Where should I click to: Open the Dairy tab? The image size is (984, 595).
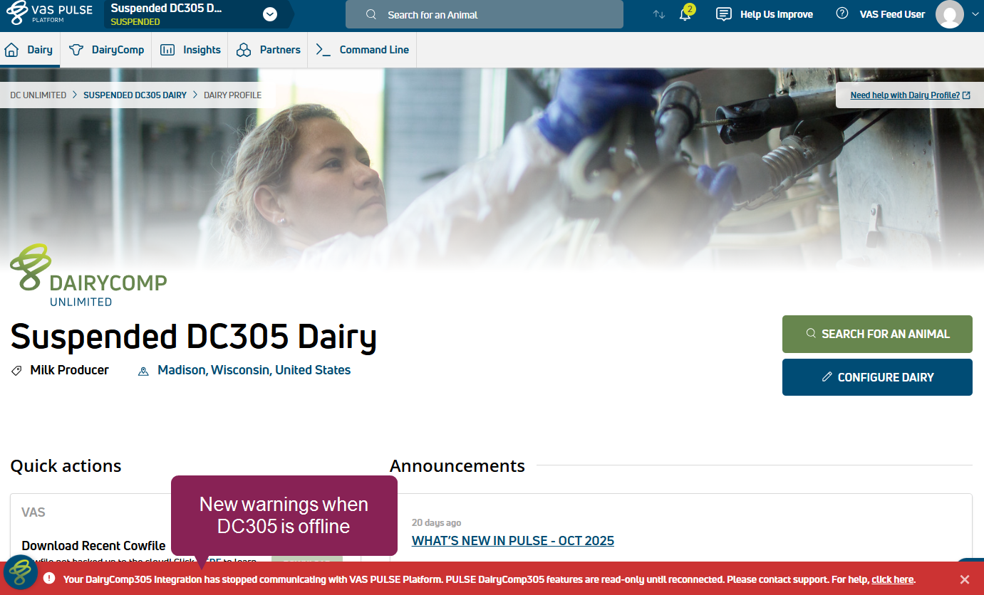pos(30,50)
